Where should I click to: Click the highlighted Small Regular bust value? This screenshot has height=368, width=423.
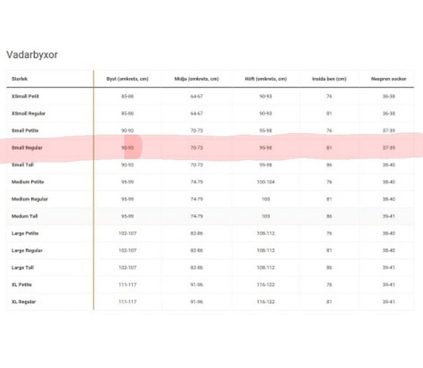pos(127,148)
